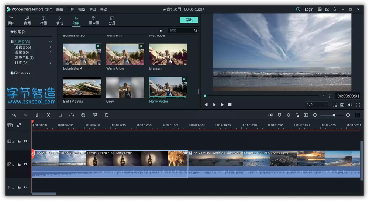Open the 1/2 preview quality dropdown

317,105
